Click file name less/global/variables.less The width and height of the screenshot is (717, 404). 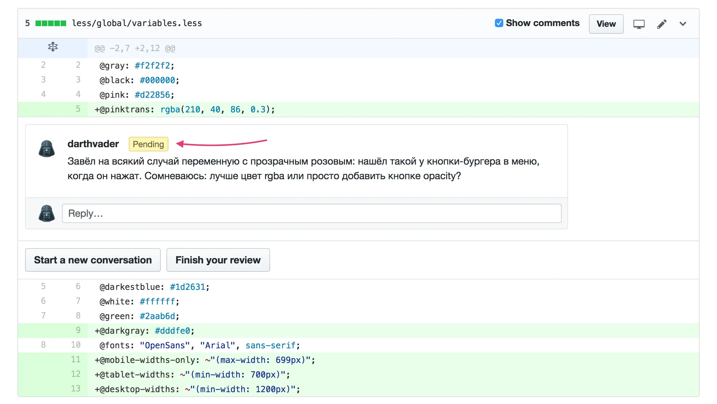tap(137, 23)
